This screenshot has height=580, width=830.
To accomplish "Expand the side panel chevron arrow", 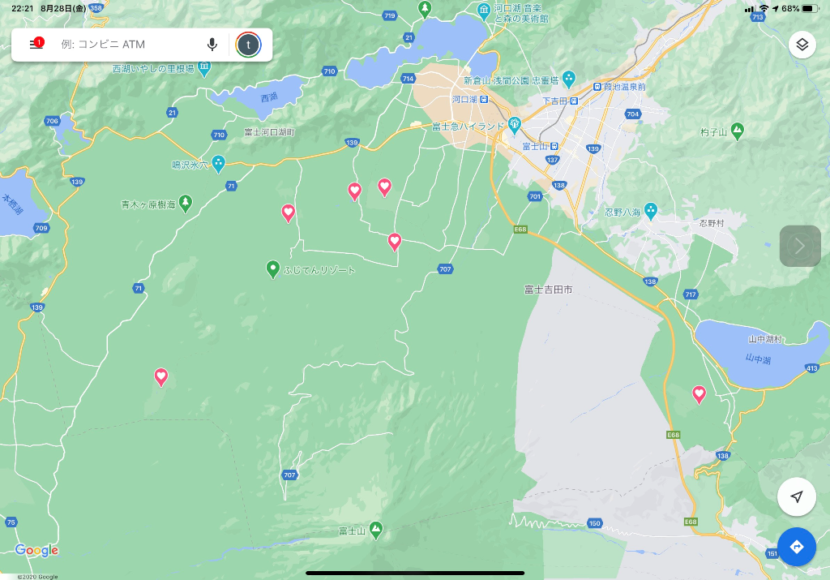I will point(800,246).
